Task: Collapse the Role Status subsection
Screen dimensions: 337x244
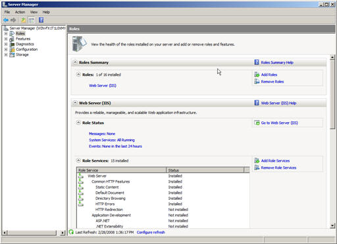Action: coord(78,123)
